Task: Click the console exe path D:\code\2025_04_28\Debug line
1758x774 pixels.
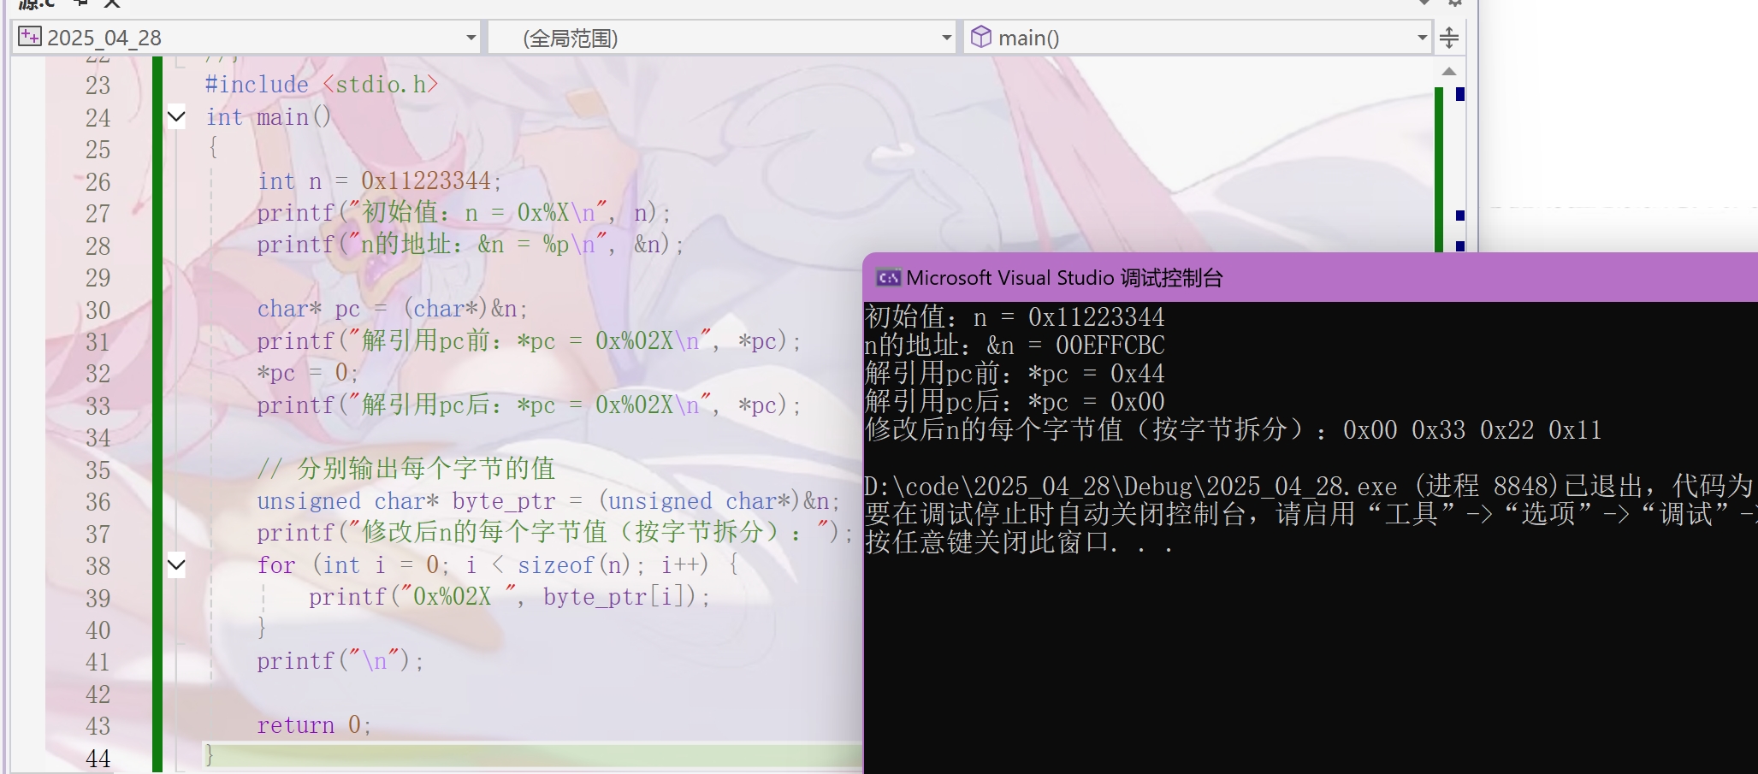Action: pos(1309,487)
